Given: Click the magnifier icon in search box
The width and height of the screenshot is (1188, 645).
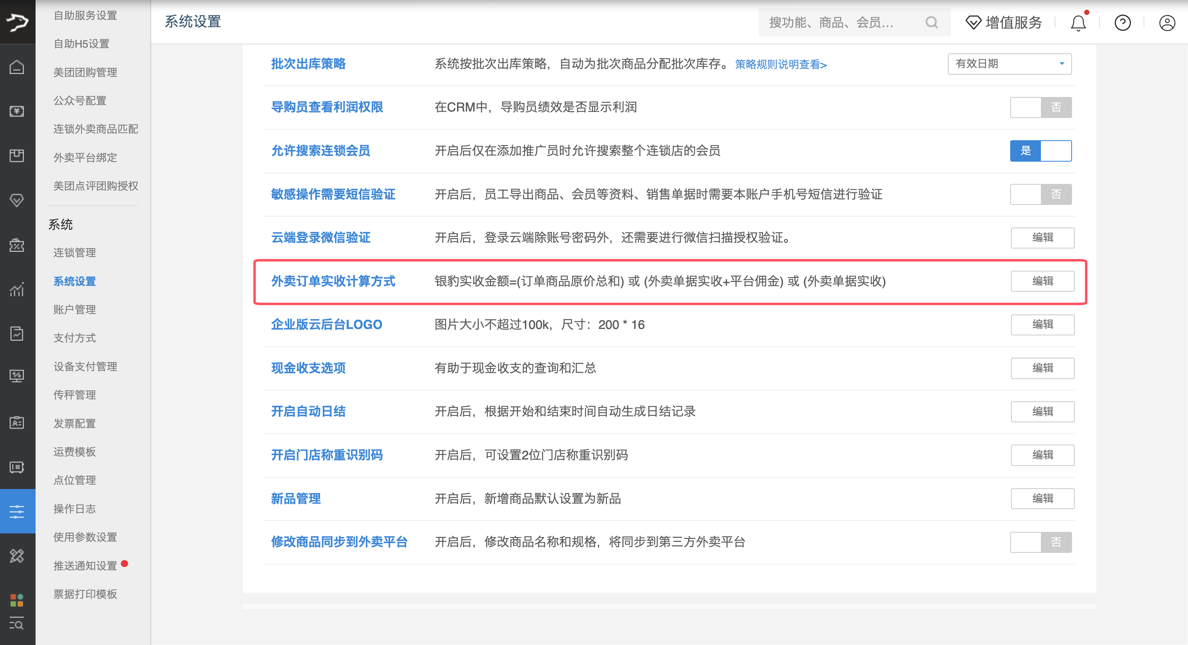Looking at the screenshot, I should click(x=931, y=23).
